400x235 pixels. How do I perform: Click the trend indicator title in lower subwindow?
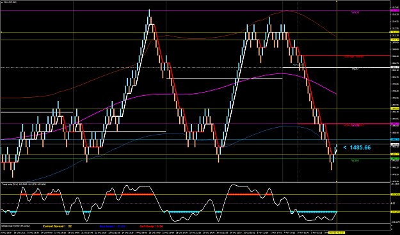(x=24, y=184)
